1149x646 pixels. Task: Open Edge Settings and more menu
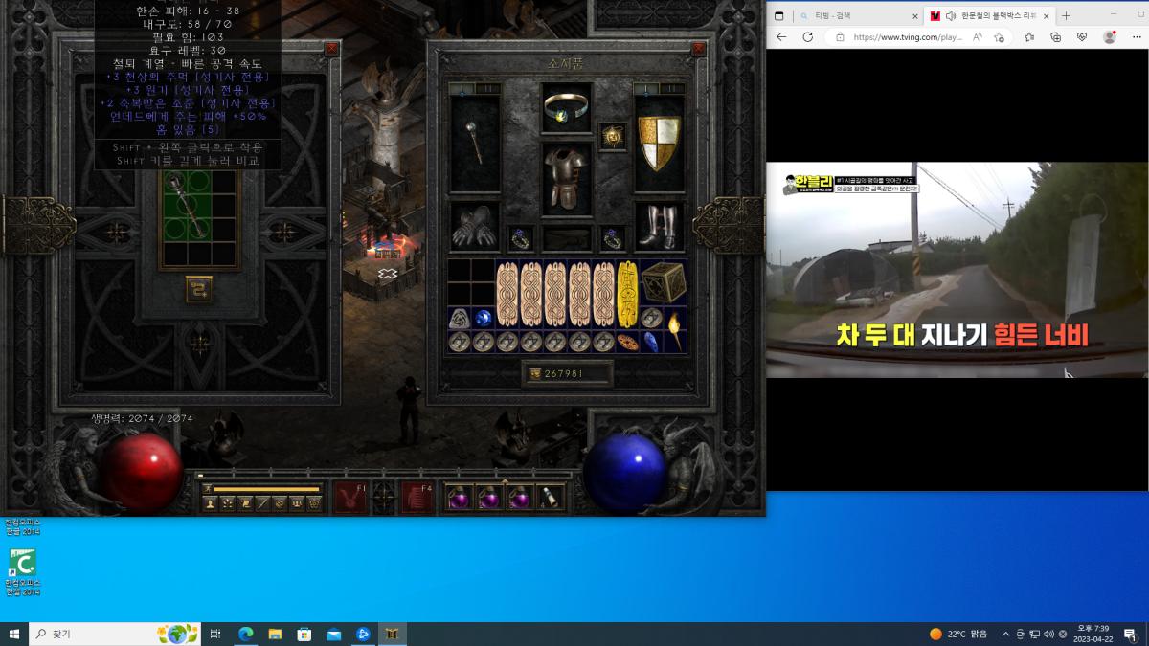pyautogui.click(x=1136, y=37)
